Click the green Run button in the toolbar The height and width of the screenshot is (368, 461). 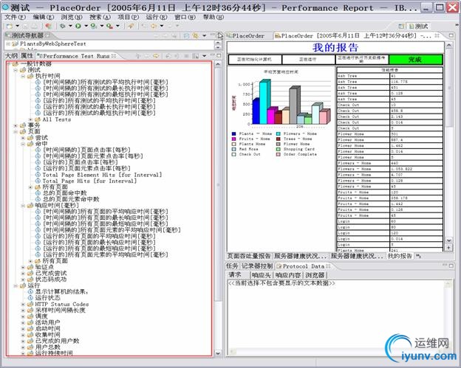coord(78,26)
